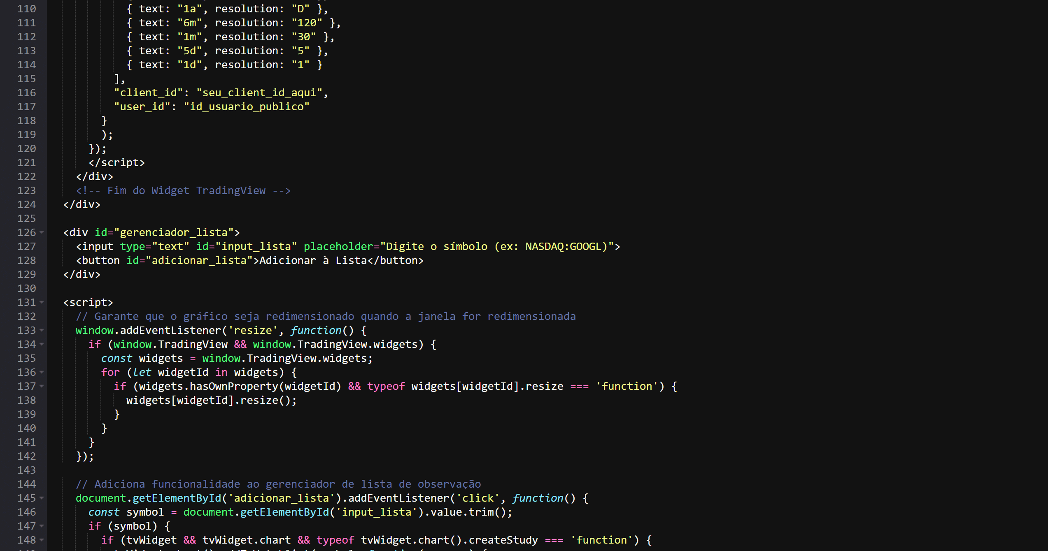Image resolution: width=1048 pixels, height=551 pixels.
Task: Click the "input_lista" id on line 127
Action: (x=256, y=247)
